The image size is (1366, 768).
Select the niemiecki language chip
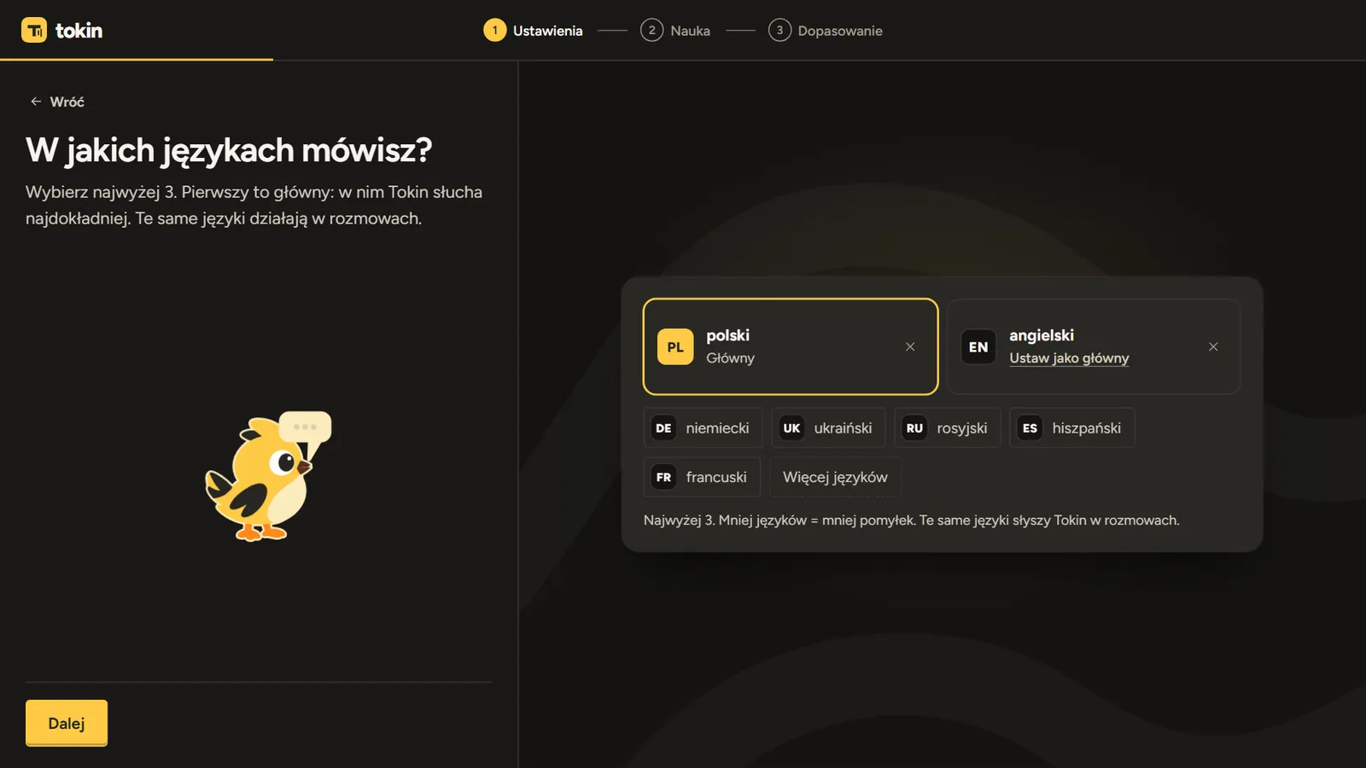coord(703,428)
